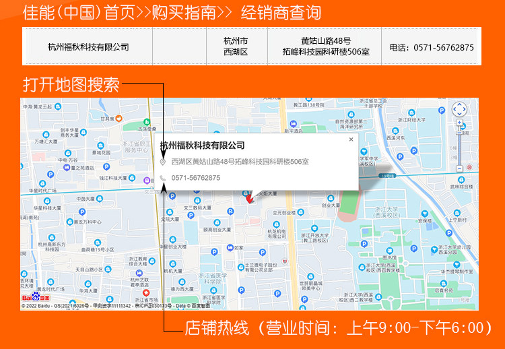Click the Baidu logo on the map
Viewport: 505px width, 349px height.
pyautogui.click(x=36, y=297)
